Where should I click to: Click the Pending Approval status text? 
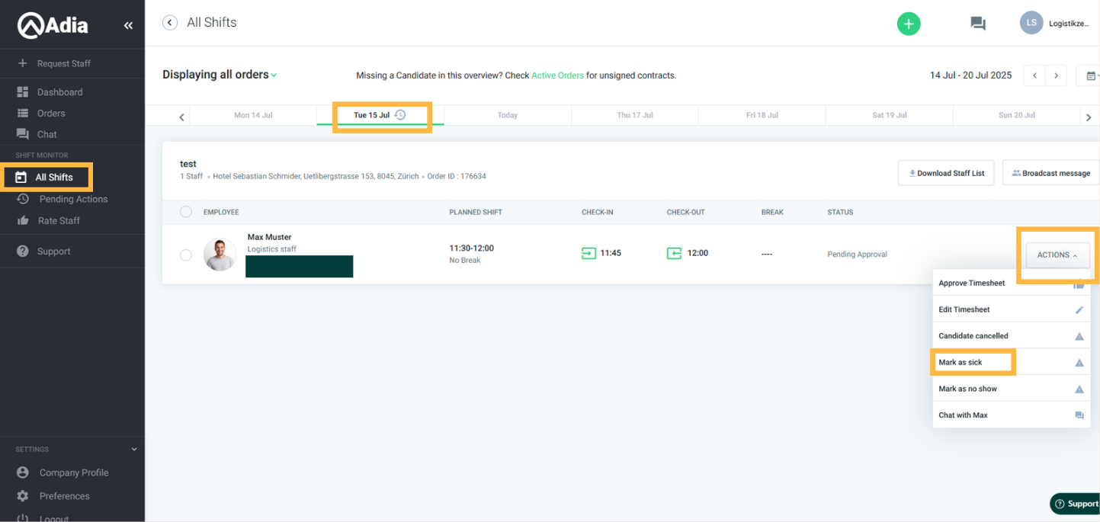[x=857, y=255]
